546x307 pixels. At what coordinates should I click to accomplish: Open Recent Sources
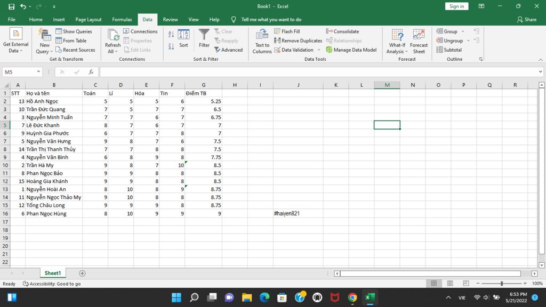[x=75, y=50]
